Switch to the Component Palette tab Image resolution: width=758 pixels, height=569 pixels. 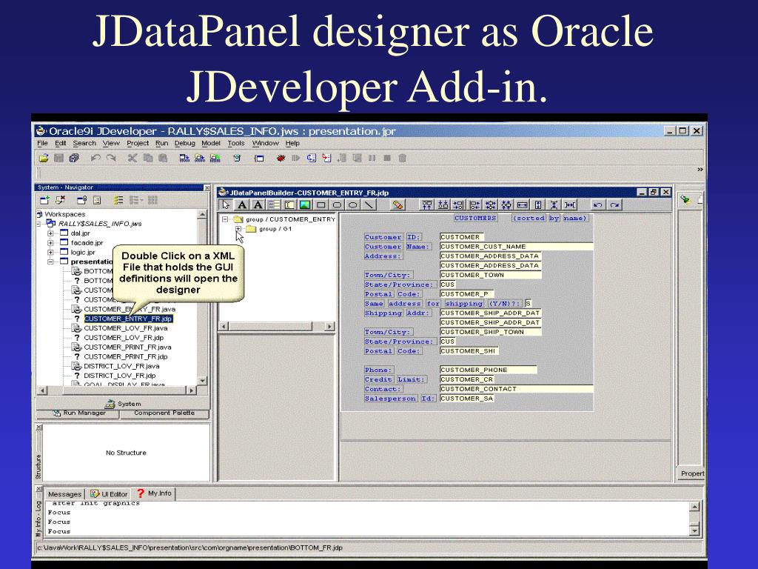(x=164, y=413)
